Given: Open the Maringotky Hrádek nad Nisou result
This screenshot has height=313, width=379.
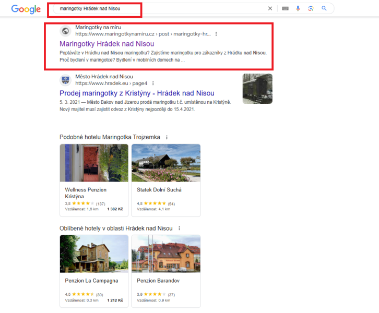Looking at the screenshot, I should tap(107, 44).
